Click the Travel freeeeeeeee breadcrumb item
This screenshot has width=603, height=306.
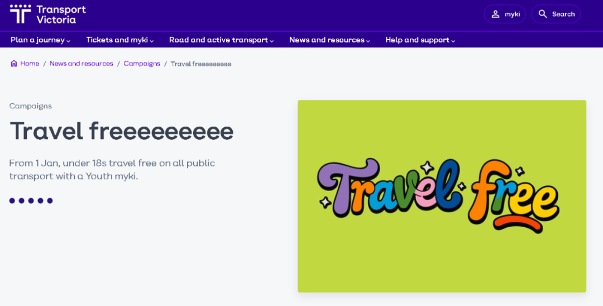pos(200,64)
